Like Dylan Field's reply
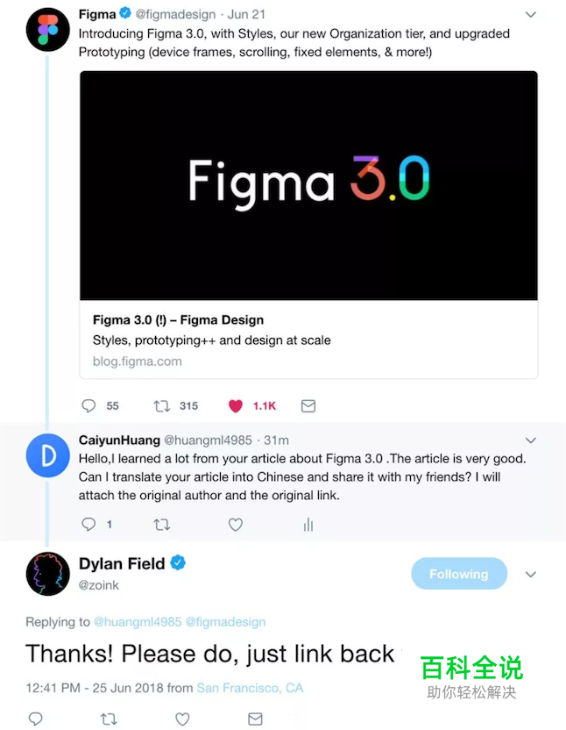566x730 pixels. tap(181, 719)
